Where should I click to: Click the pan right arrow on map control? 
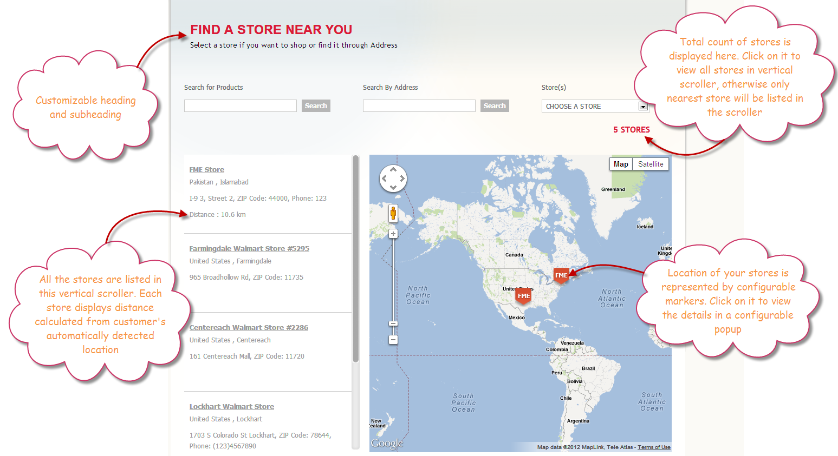click(401, 179)
